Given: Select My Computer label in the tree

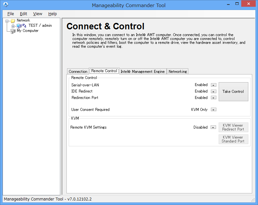Looking at the screenshot, I should pyautogui.click(x=27, y=31).
